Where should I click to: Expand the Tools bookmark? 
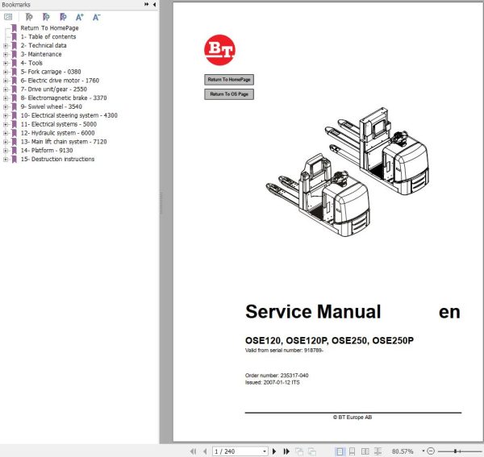click(6, 63)
